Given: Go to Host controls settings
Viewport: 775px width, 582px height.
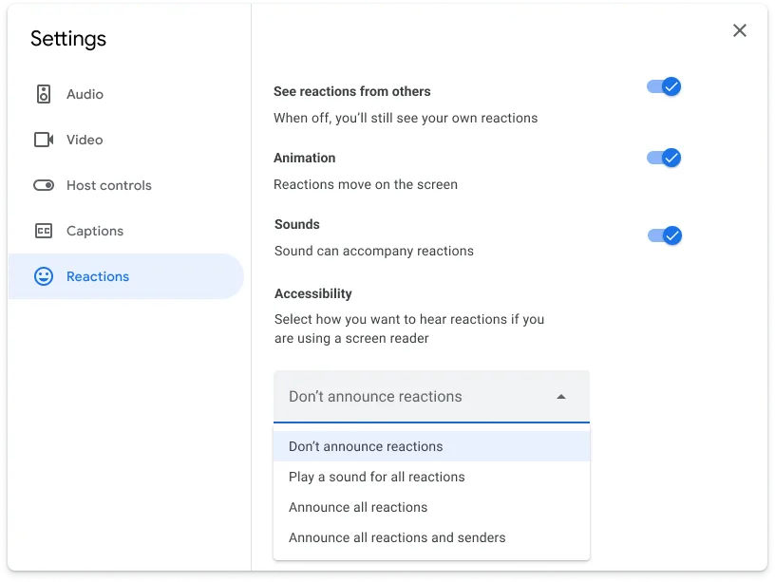Looking at the screenshot, I should point(109,185).
